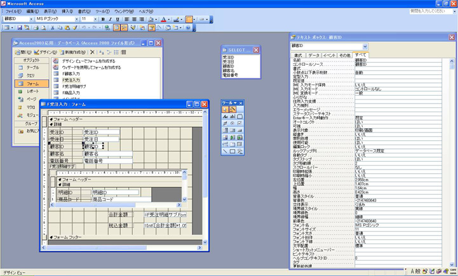The width and height of the screenshot is (458, 276).
Task: Select the Option Button tool in toolbox
Action: coord(232,123)
